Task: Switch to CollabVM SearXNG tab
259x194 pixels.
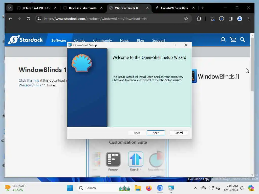Action: pos(174,8)
